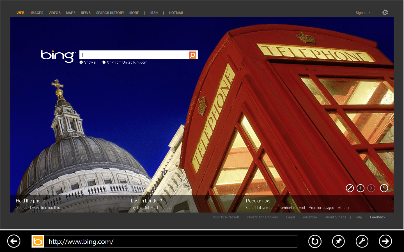Click the © 2012 Microsoft text
Image resolution: width=404 pixels, height=252 pixels.
(226, 217)
